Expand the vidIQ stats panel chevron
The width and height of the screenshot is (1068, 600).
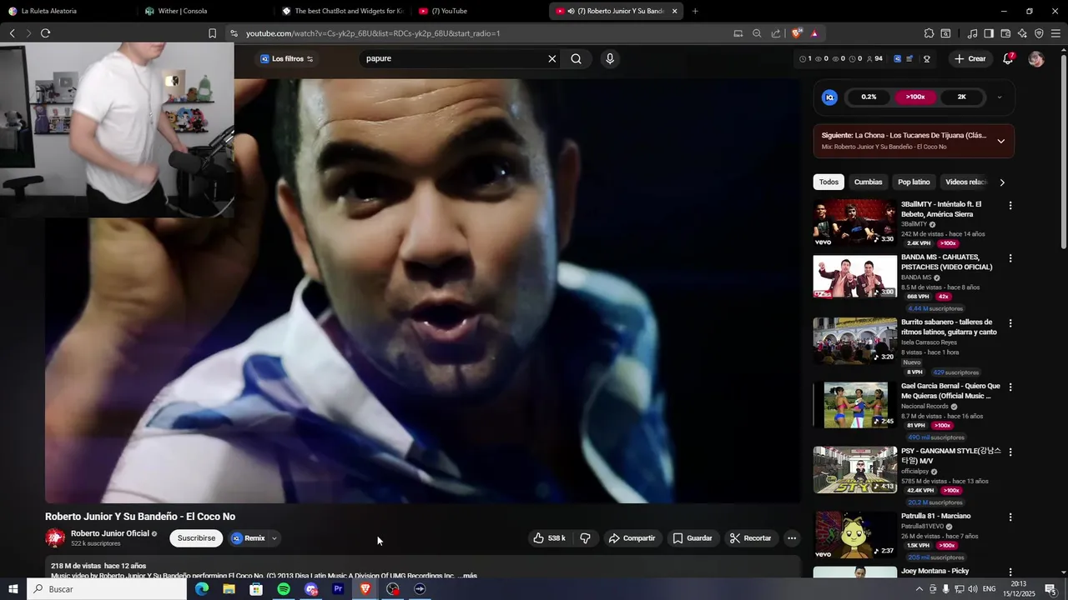coord(1000,97)
